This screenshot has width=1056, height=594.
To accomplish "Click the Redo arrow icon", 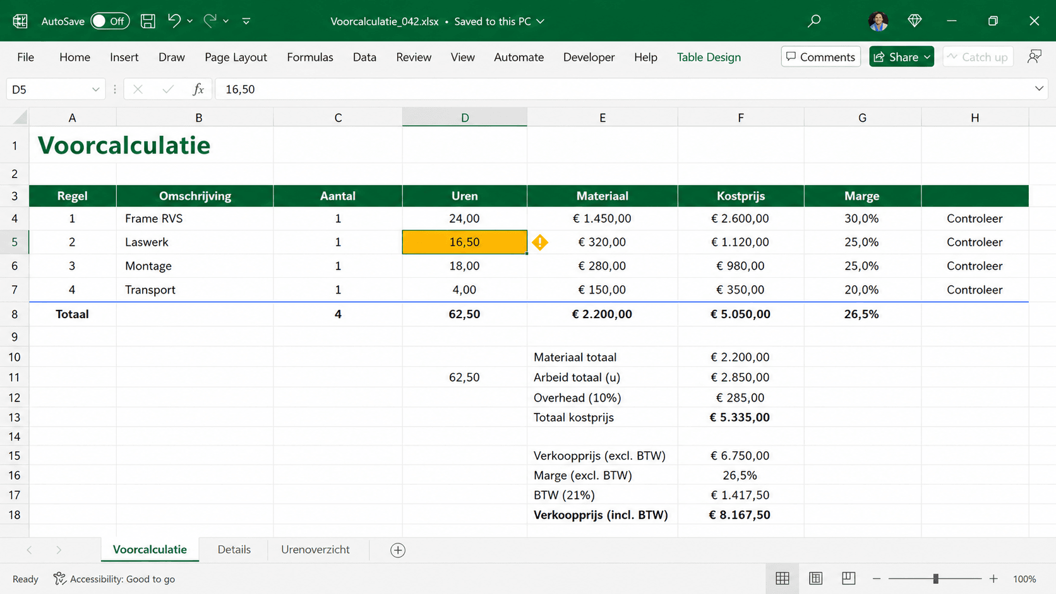I will tap(210, 21).
